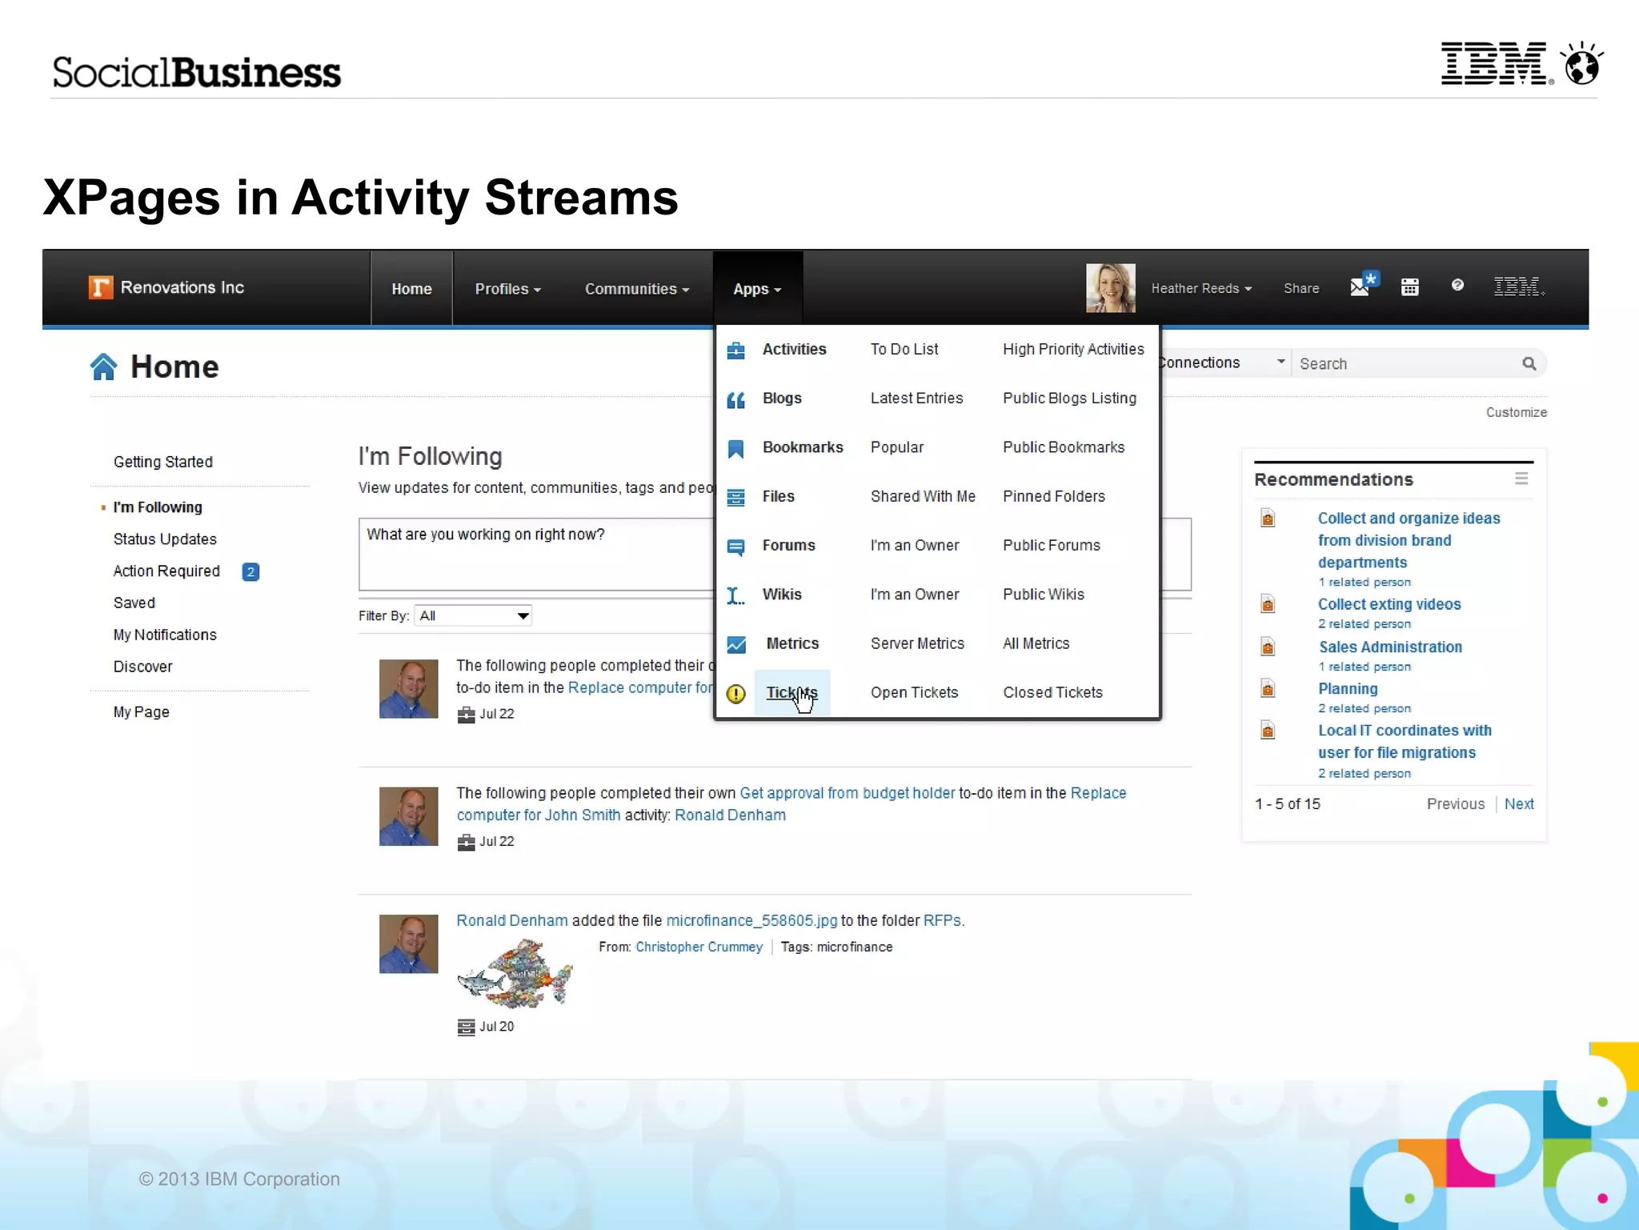The height and width of the screenshot is (1230, 1639).
Task: Open My Notifications in sidebar
Action: (165, 635)
